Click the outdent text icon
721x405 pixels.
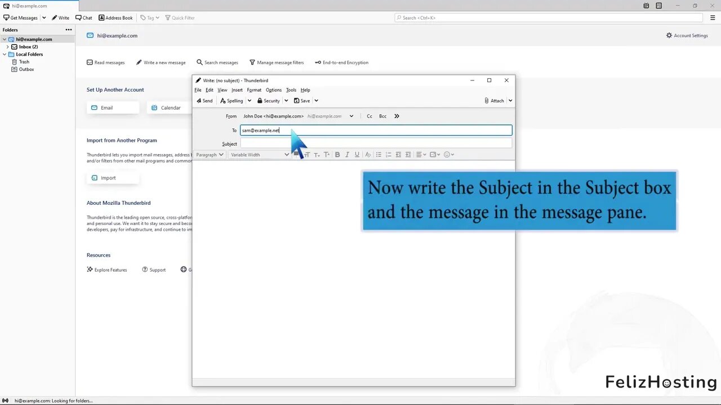coord(398,155)
